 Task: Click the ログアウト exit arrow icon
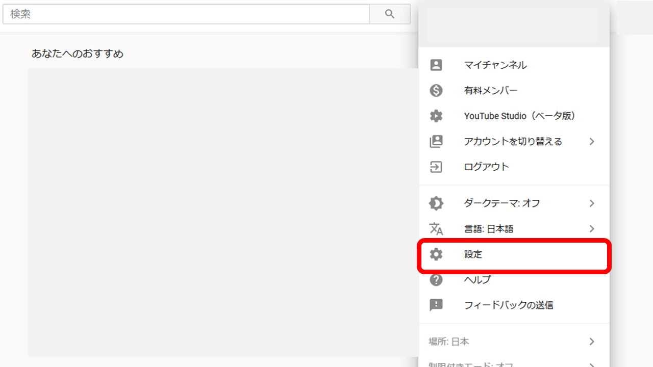(x=436, y=167)
